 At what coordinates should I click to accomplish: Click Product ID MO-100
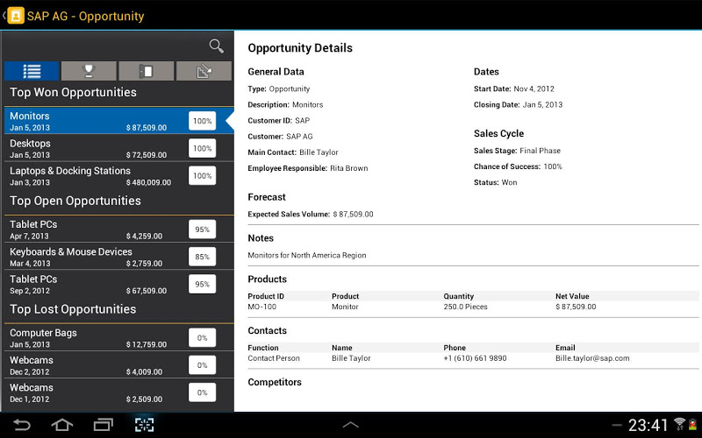261,307
